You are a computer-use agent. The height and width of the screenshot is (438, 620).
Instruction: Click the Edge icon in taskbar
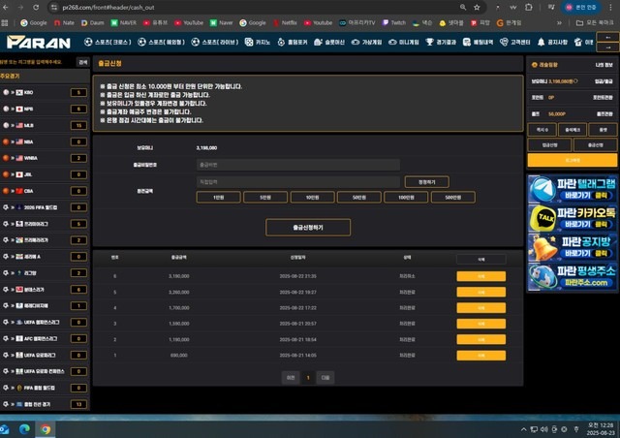[x=24, y=429]
